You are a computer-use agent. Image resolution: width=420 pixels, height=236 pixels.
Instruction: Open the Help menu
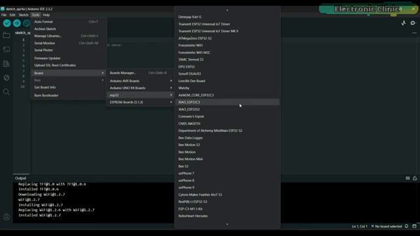tap(46, 15)
